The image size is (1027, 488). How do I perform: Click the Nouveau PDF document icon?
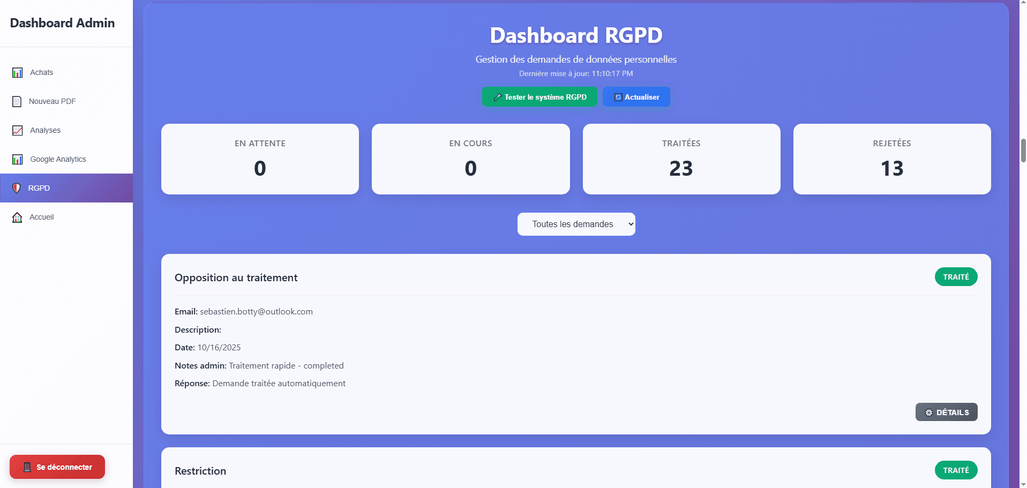coord(17,101)
